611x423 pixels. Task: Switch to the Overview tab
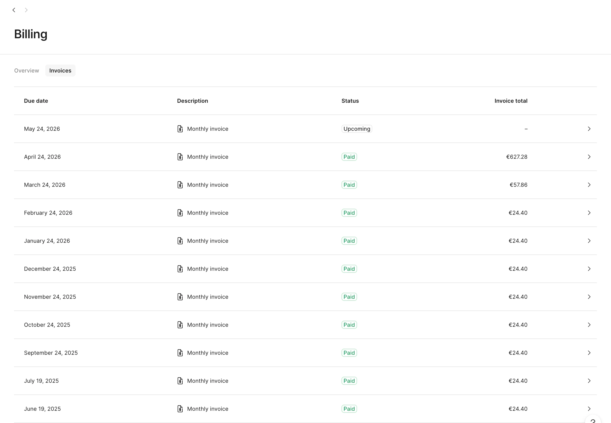point(27,71)
